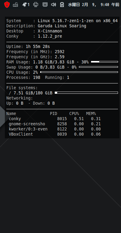
Task: Open the clock and calendar applet
Action: click(x=93, y=5)
